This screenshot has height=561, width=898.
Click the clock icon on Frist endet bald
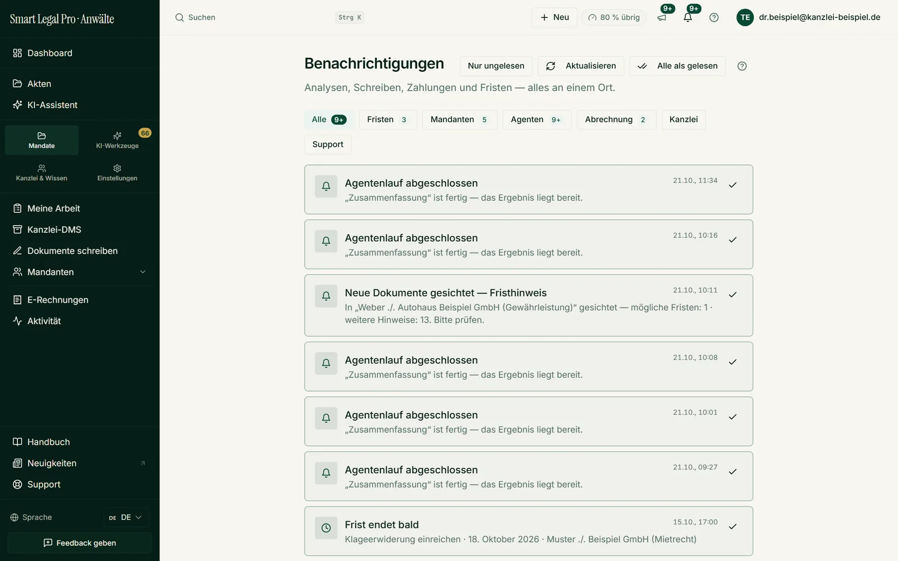click(326, 528)
